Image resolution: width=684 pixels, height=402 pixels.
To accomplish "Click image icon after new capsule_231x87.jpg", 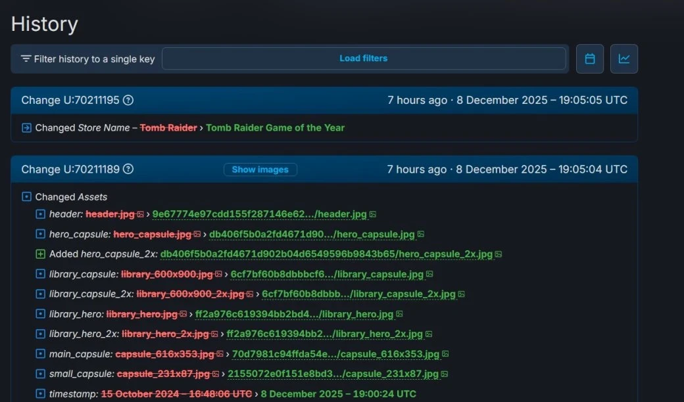I will tap(444, 374).
